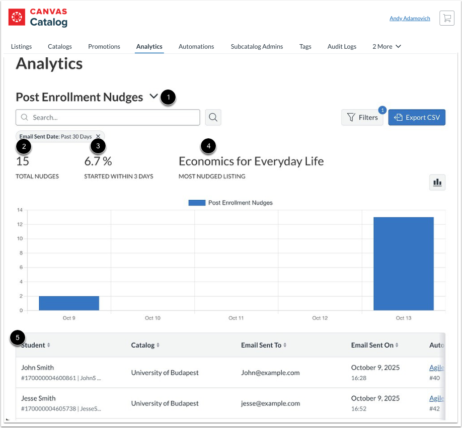Open filters using the funnel icon
Screen dimensions: 462x428
(352, 117)
